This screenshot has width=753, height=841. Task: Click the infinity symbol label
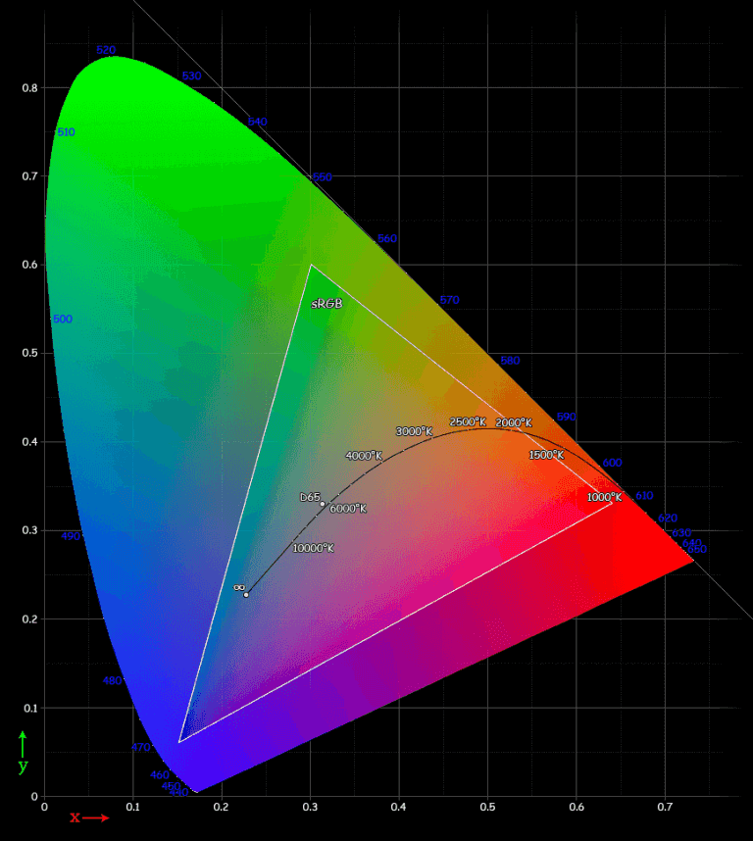coord(238,587)
